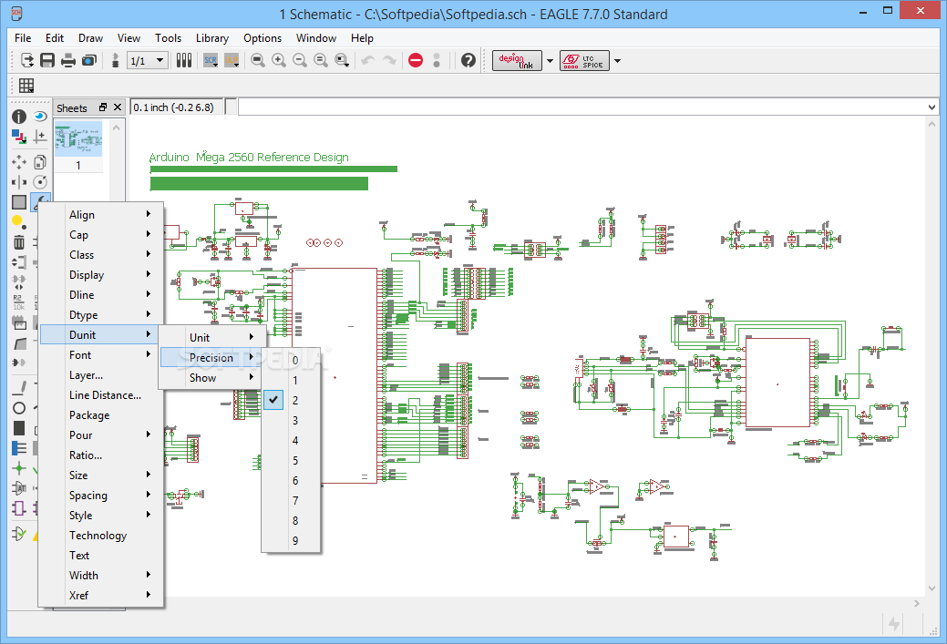Expand the Align submenu

pos(101,214)
